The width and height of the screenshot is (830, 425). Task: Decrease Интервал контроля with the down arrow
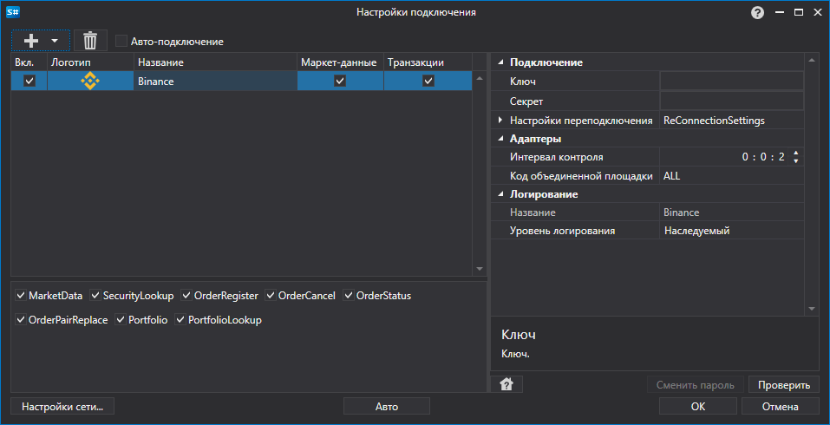(795, 161)
